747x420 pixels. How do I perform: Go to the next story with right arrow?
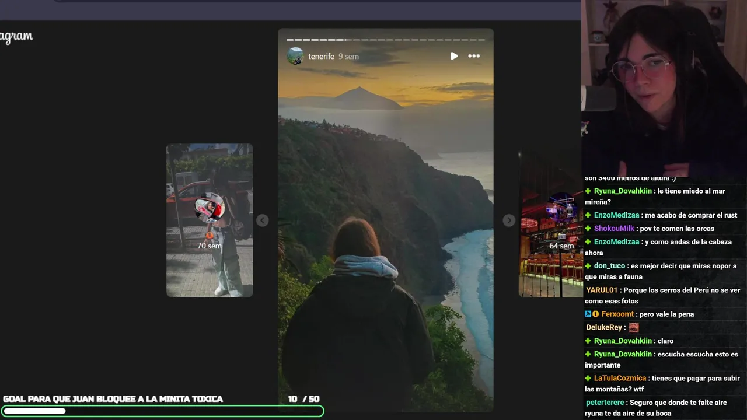pyautogui.click(x=509, y=220)
